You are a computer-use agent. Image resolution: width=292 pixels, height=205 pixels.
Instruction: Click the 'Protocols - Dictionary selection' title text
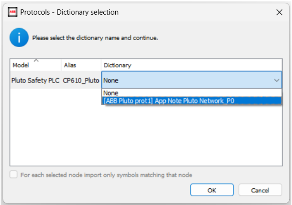pos(69,12)
